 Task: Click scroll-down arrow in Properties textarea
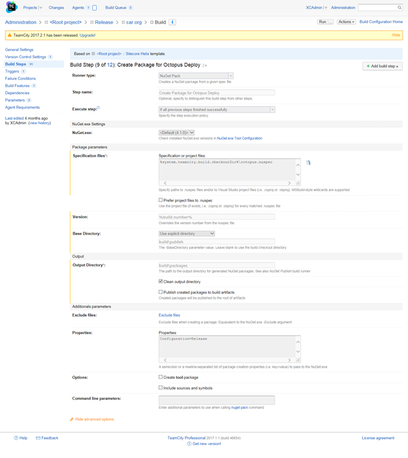click(x=298, y=351)
